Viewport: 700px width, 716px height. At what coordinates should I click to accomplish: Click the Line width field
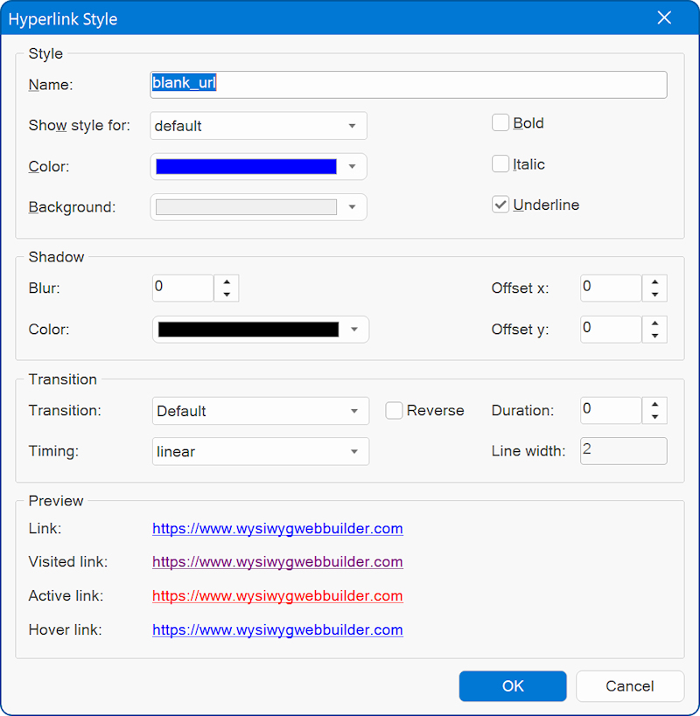pyautogui.click(x=624, y=451)
